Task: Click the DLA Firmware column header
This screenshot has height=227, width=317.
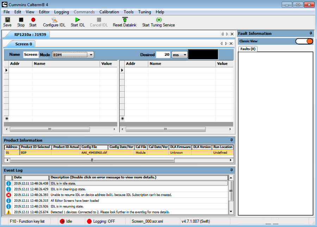Action: tap(180, 147)
